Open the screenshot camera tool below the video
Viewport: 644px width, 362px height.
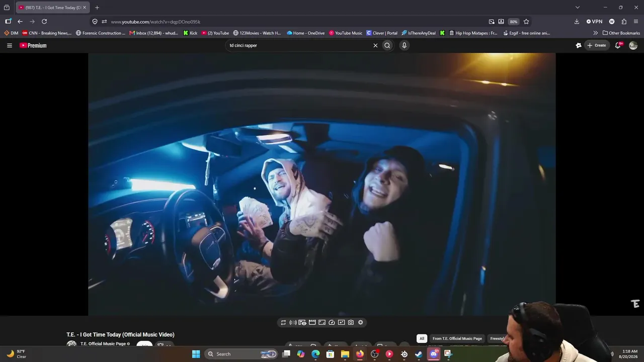351,323
